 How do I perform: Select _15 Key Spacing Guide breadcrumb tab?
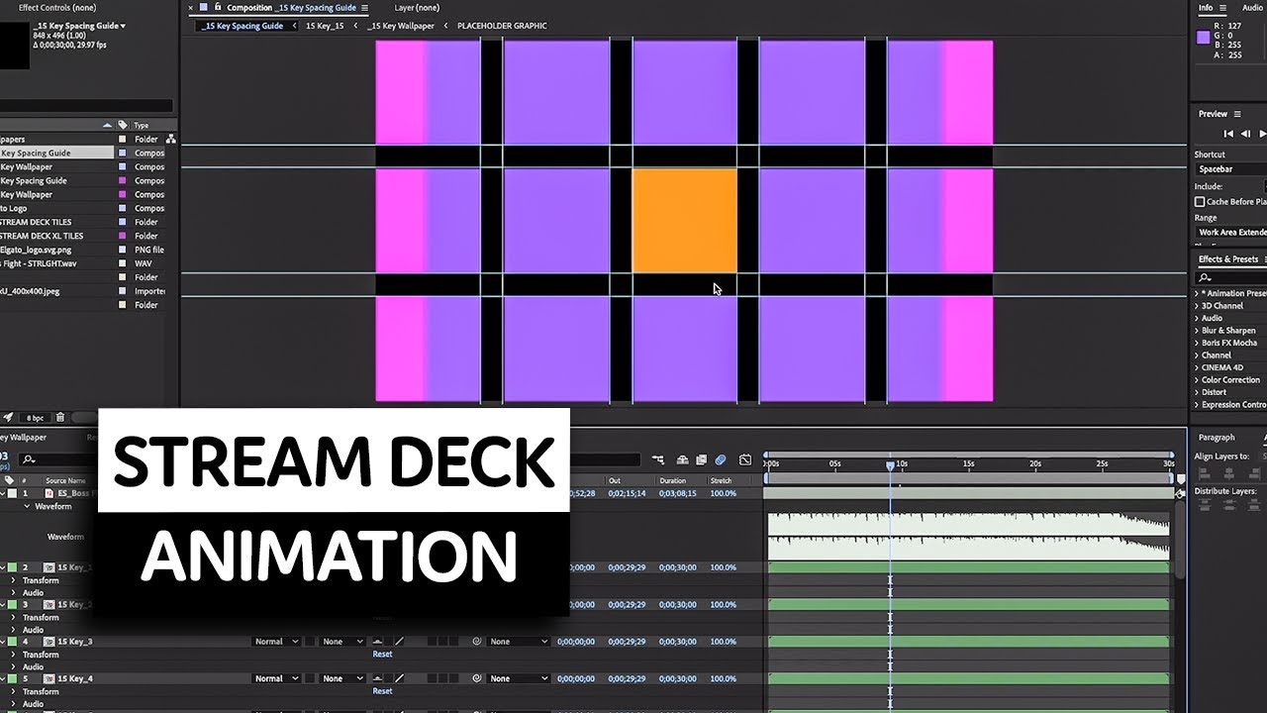pyautogui.click(x=243, y=26)
